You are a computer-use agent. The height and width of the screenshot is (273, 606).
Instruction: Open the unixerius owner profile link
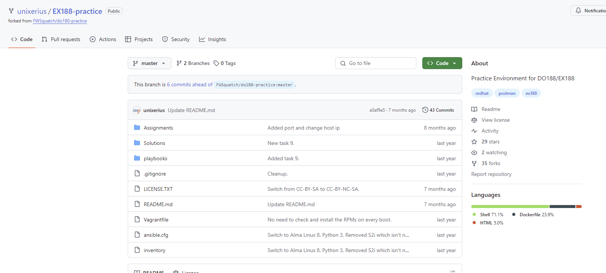pyautogui.click(x=32, y=11)
